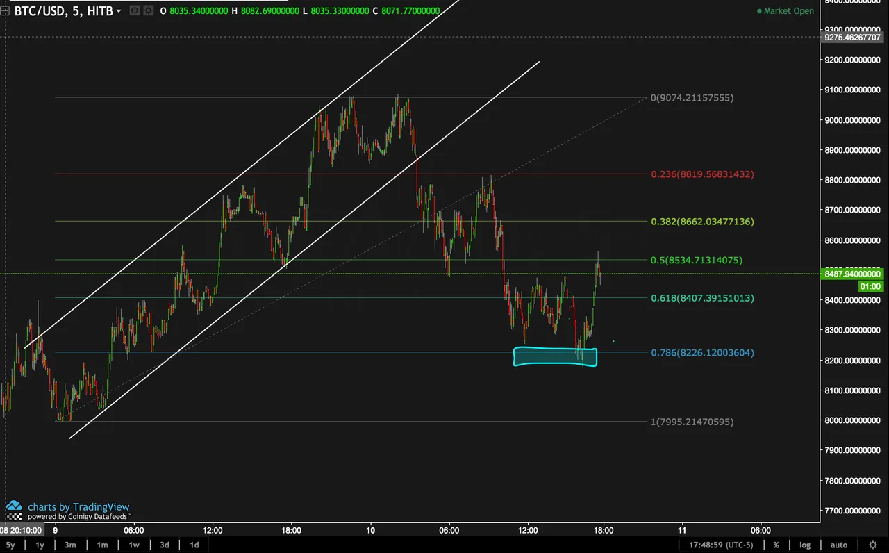Click the Market Open status indicator
This screenshot has height=553, width=889.
[785, 11]
